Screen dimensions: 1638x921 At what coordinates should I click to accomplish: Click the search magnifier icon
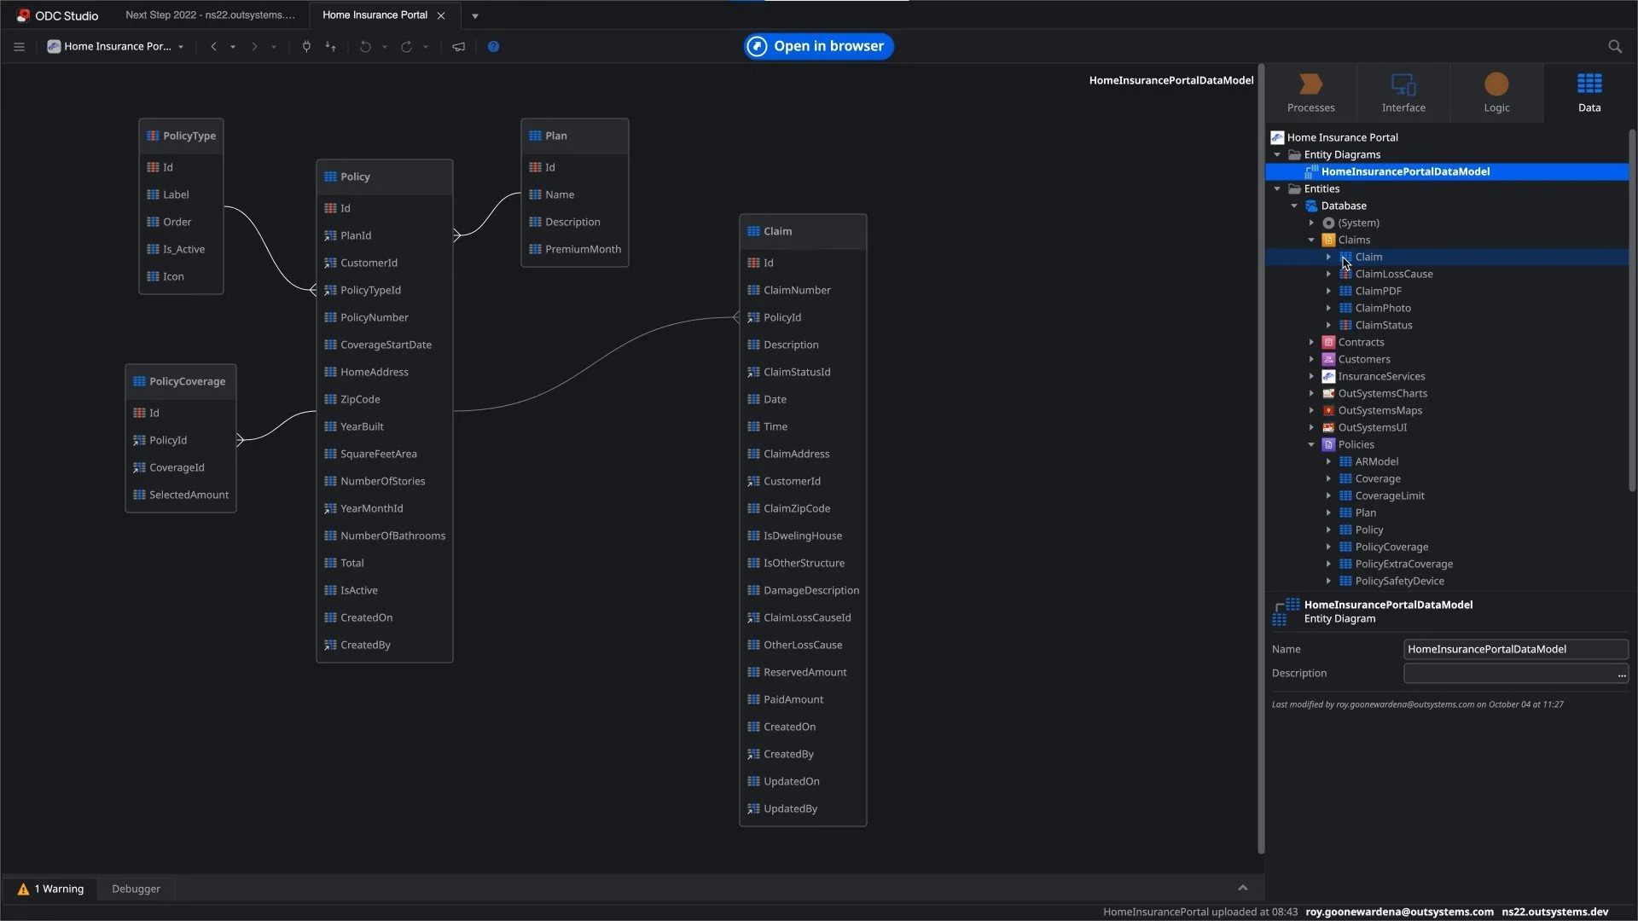[x=1614, y=47]
